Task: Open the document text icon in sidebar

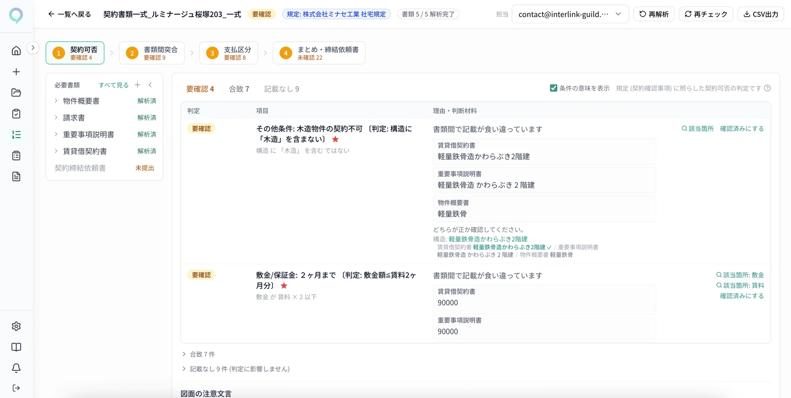Action: click(x=16, y=176)
